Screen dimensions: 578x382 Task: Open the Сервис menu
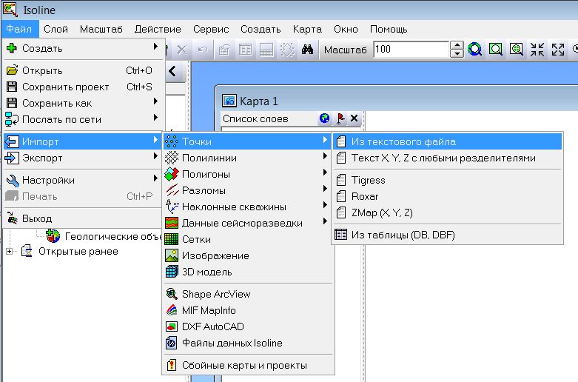tap(211, 29)
